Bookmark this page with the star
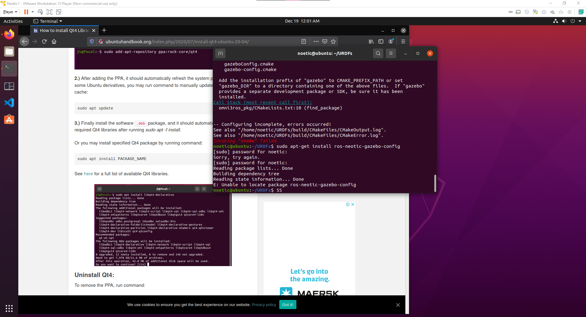The image size is (586, 317). [x=333, y=41]
